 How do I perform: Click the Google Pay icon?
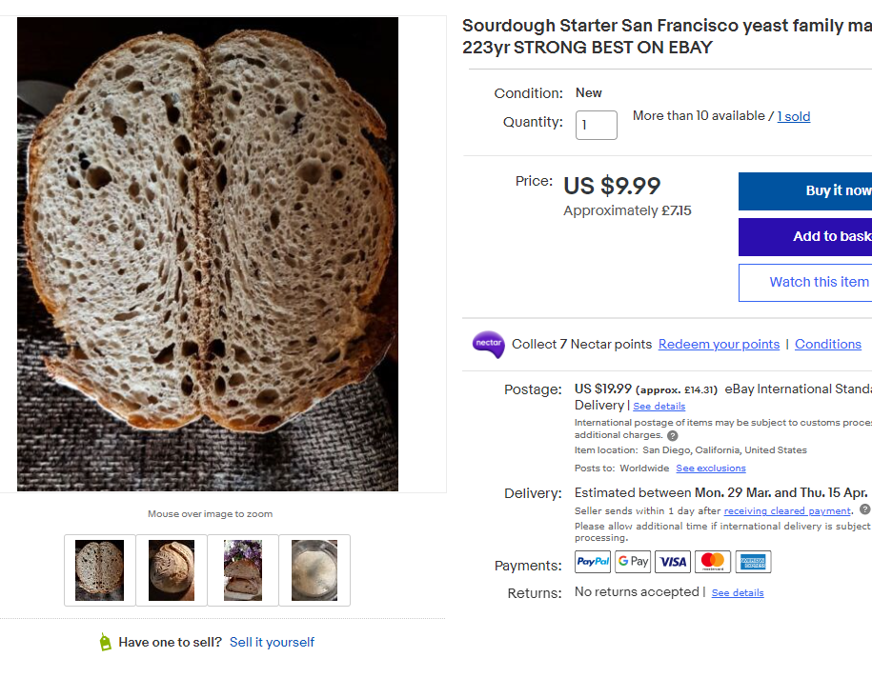point(633,561)
